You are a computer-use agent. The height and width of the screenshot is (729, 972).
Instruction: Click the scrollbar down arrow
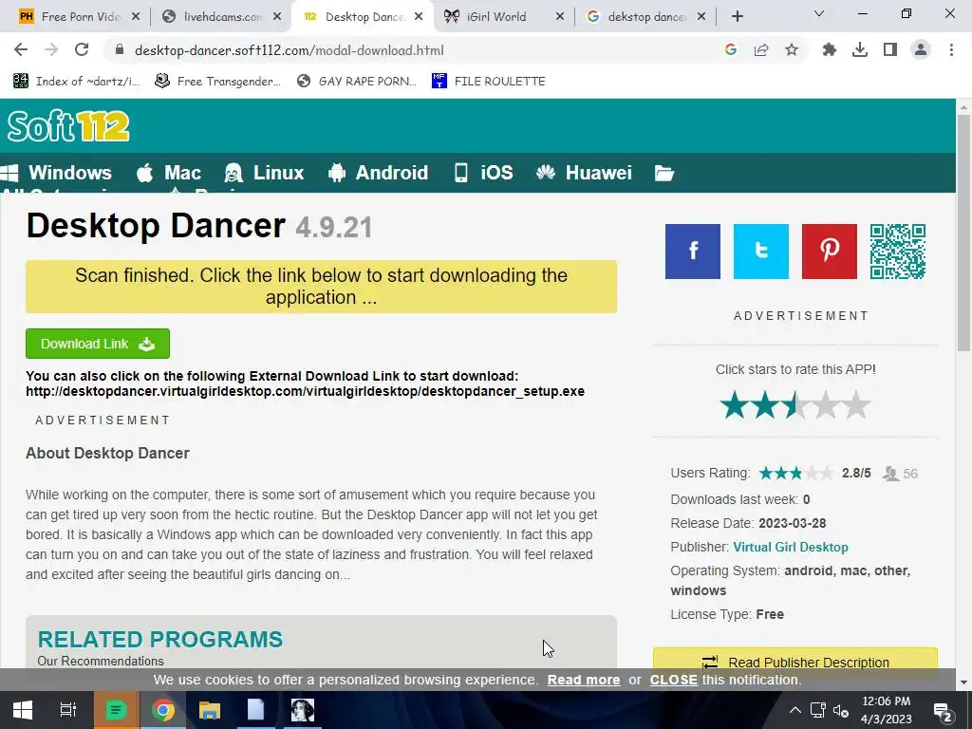pos(964,682)
